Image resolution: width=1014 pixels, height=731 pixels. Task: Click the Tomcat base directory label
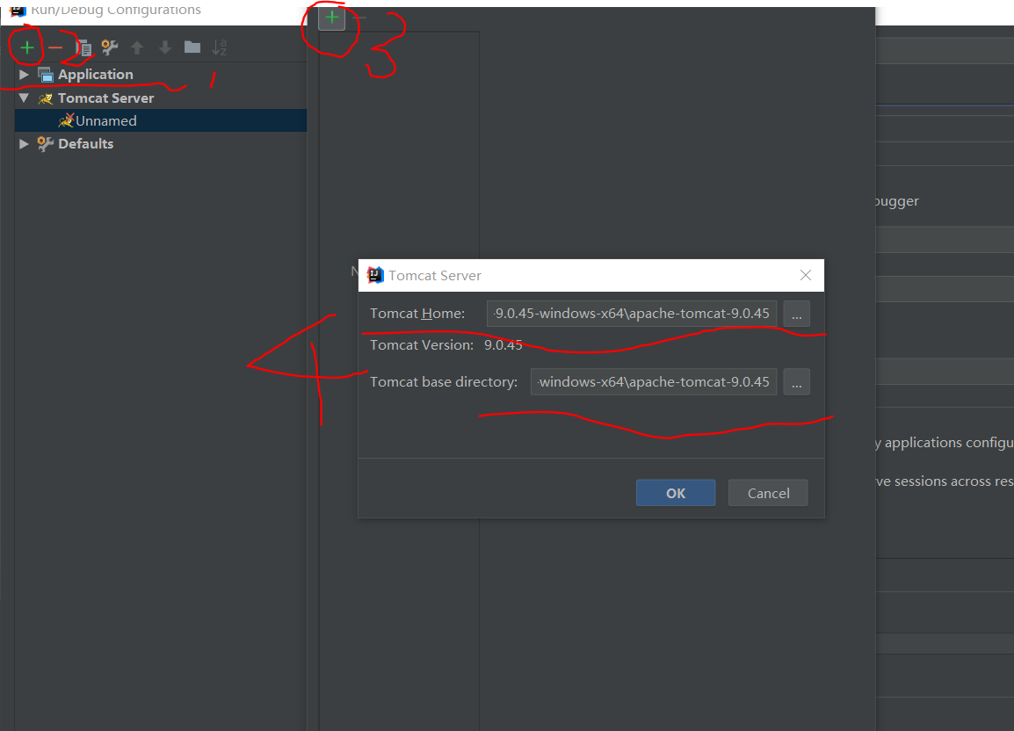[x=444, y=381]
